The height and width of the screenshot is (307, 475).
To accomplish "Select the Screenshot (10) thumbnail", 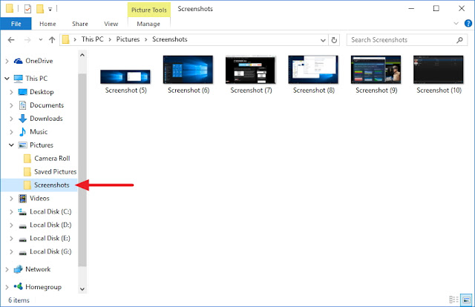I will pyautogui.click(x=439, y=70).
